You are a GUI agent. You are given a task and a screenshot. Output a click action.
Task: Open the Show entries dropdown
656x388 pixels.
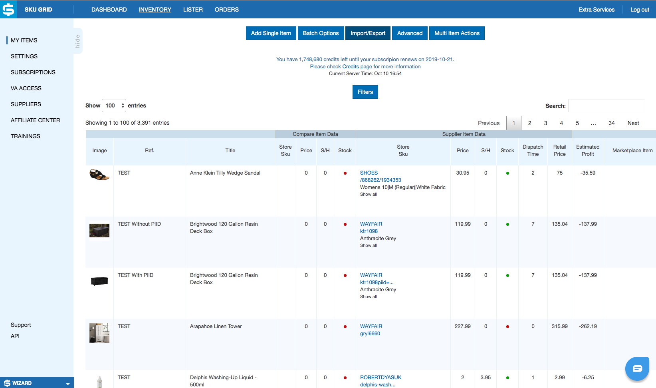tap(114, 105)
